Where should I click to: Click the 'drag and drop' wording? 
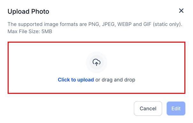(x=118, y=80)
